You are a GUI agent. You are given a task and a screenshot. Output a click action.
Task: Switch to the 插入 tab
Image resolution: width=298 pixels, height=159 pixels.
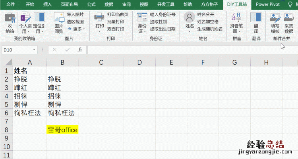pyautogui.click(x=48, y=4)
